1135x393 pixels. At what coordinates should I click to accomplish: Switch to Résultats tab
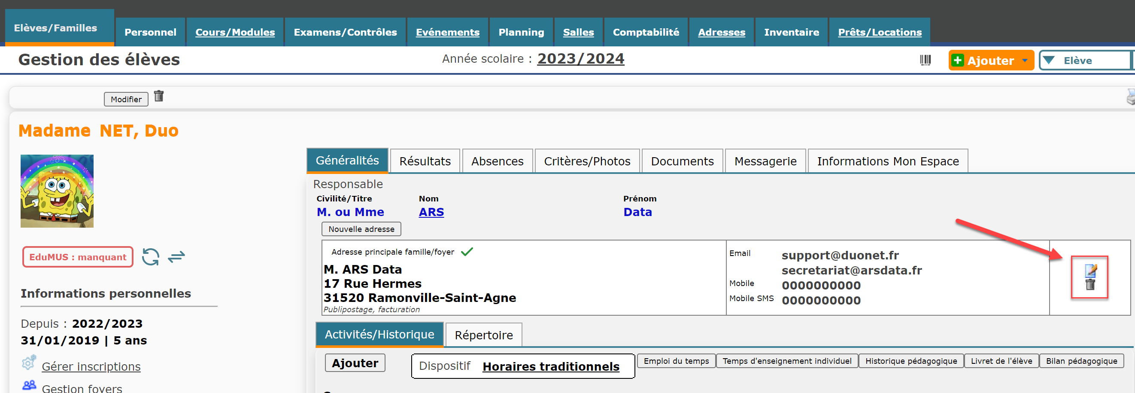[x=425, y=161]
